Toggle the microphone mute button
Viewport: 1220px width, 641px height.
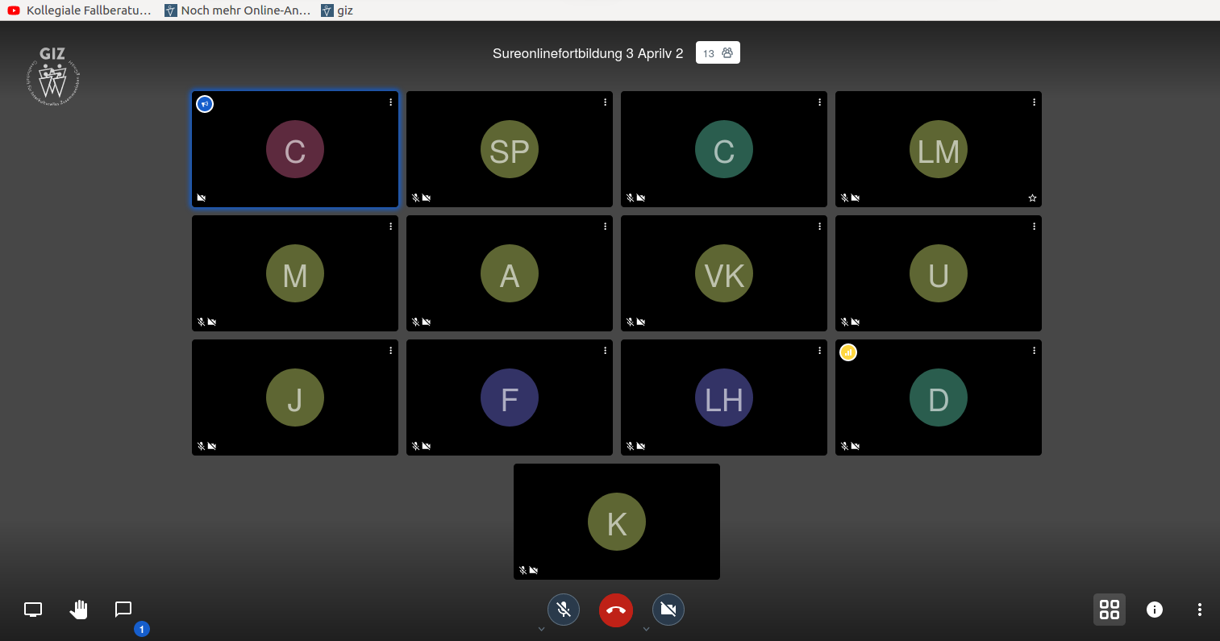coord(564,610)
